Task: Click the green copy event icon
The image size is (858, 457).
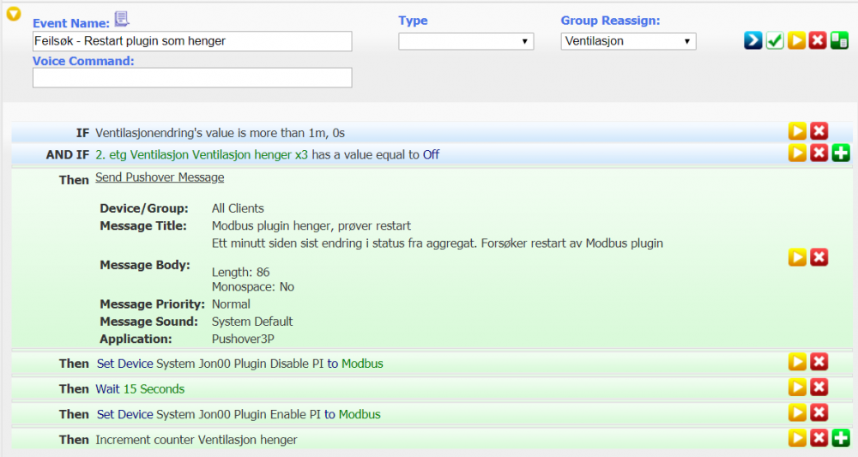Action: pyautogui.click(x=840, y=41)
